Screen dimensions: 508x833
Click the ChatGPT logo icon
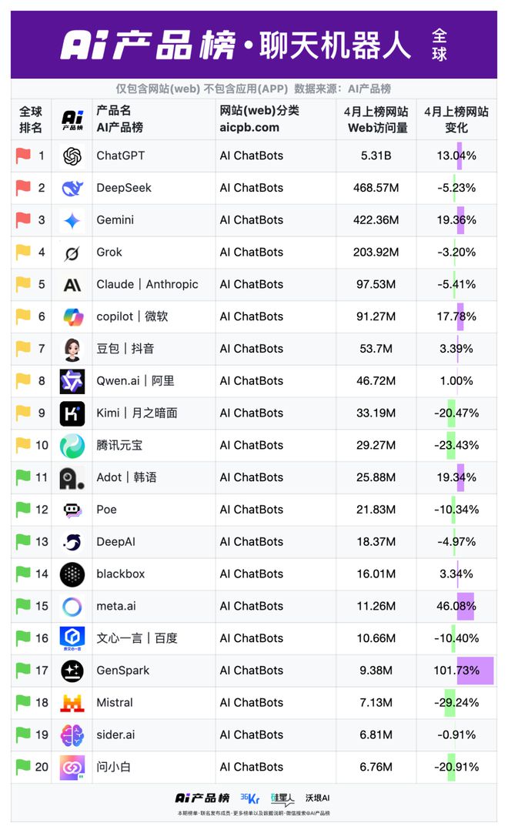point(72,156)
